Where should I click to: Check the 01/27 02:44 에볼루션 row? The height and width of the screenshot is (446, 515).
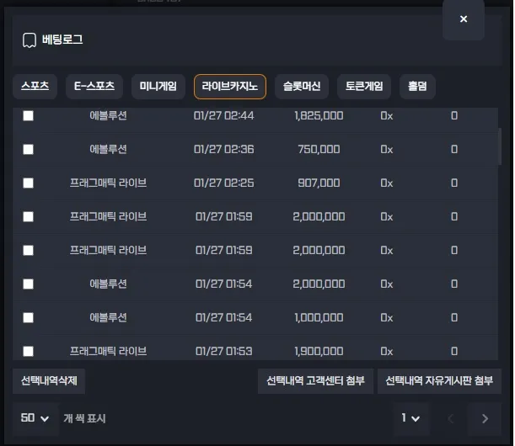[29, 115]
